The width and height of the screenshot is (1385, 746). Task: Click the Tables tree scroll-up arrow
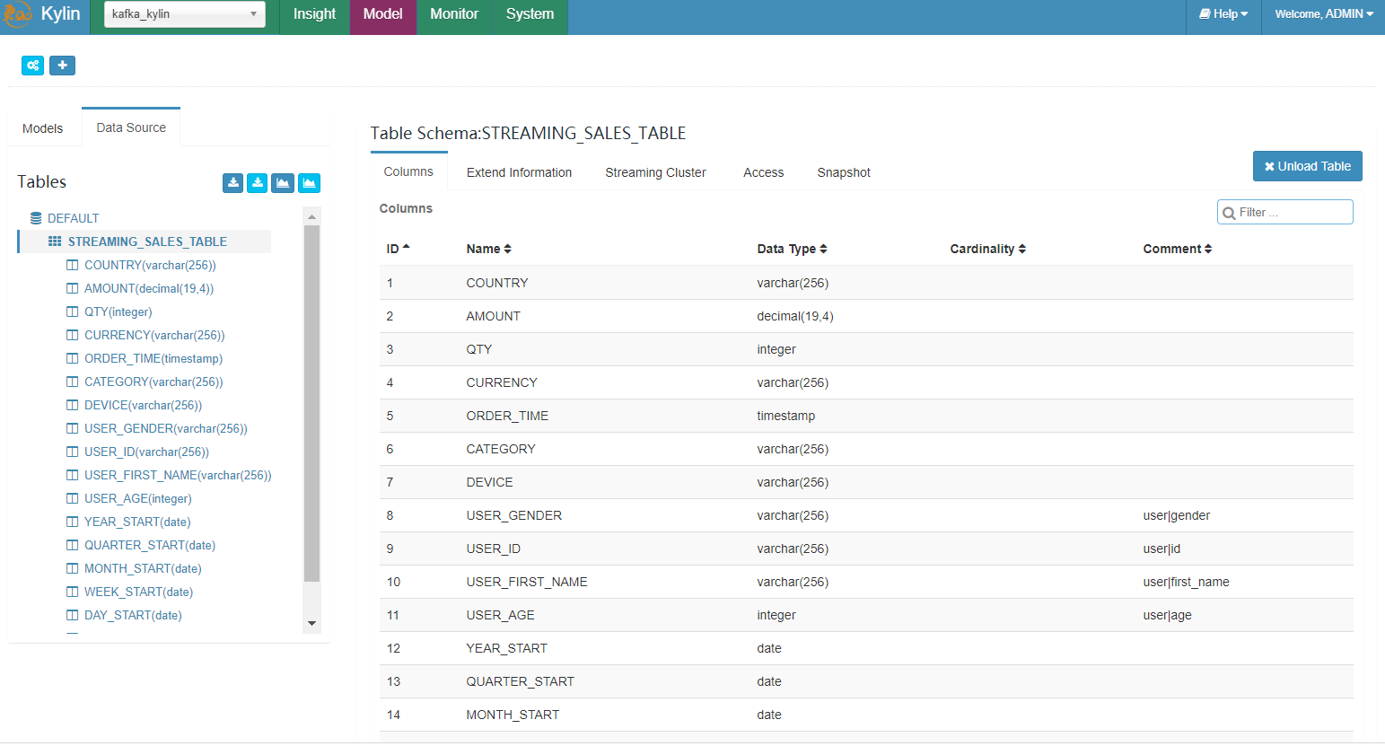[x=311, y=216]
